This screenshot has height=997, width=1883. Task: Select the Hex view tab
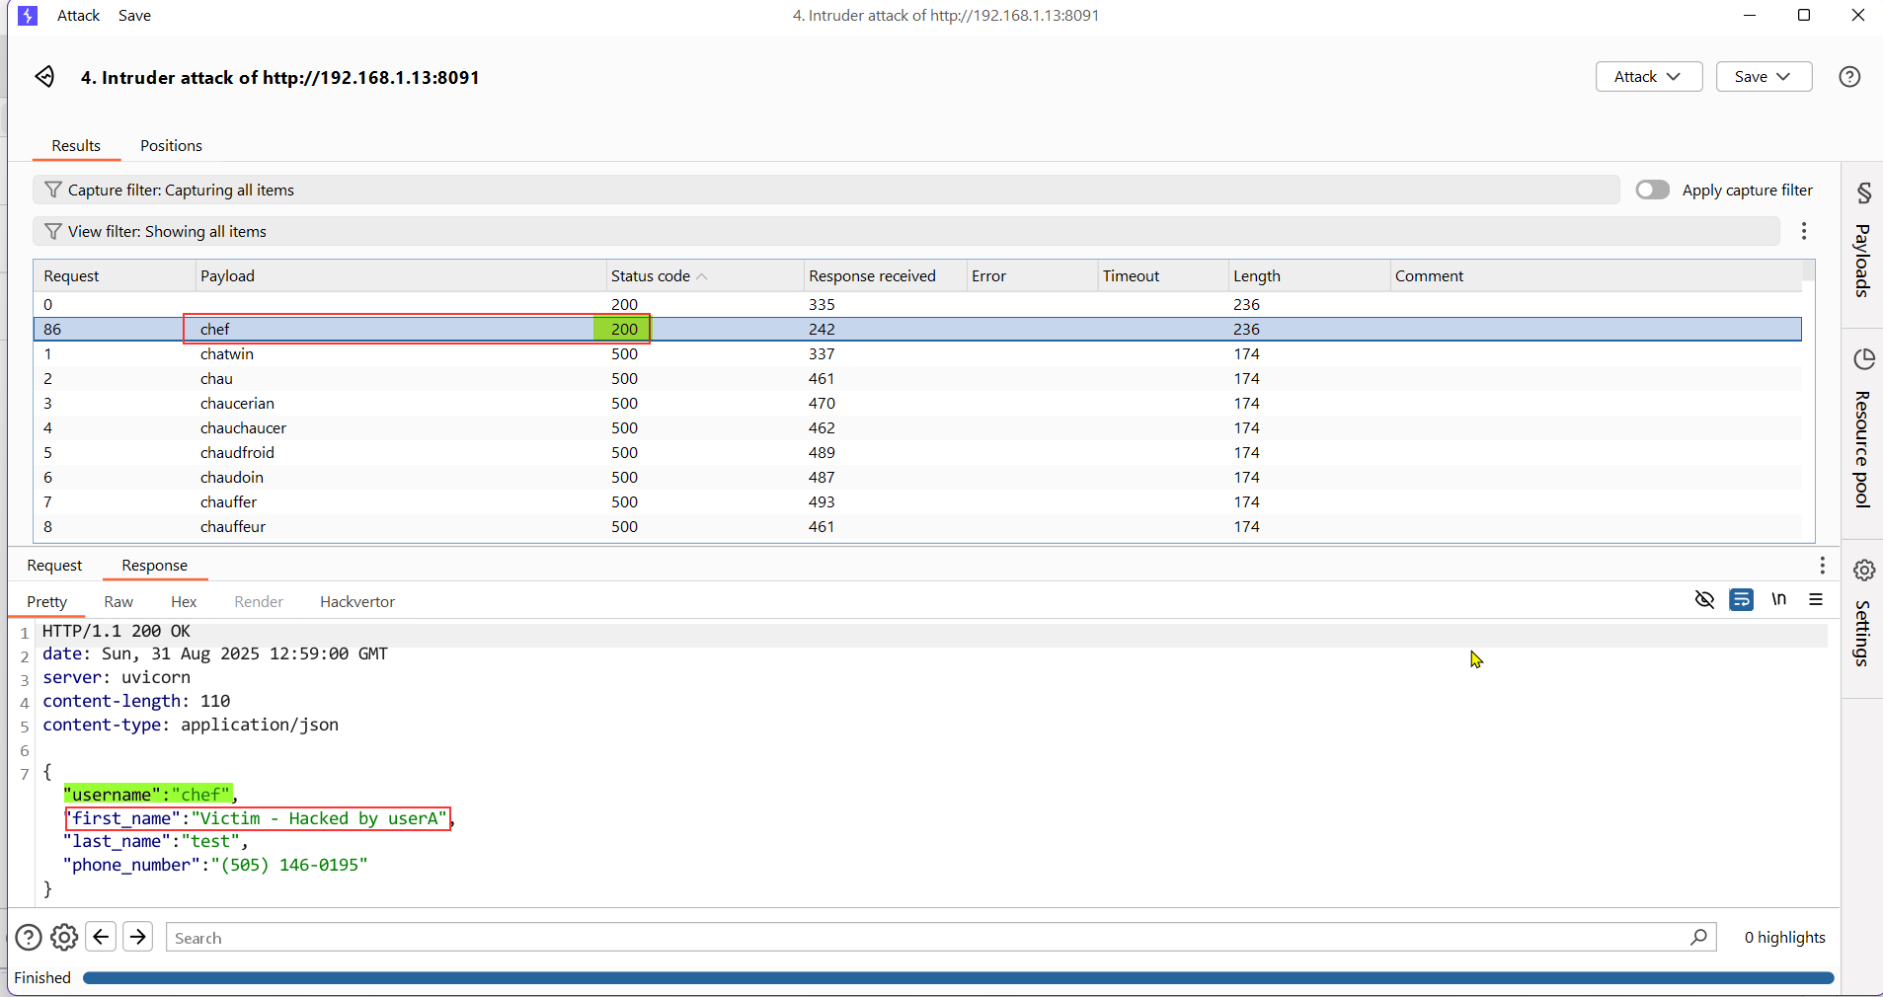[184, 602]
